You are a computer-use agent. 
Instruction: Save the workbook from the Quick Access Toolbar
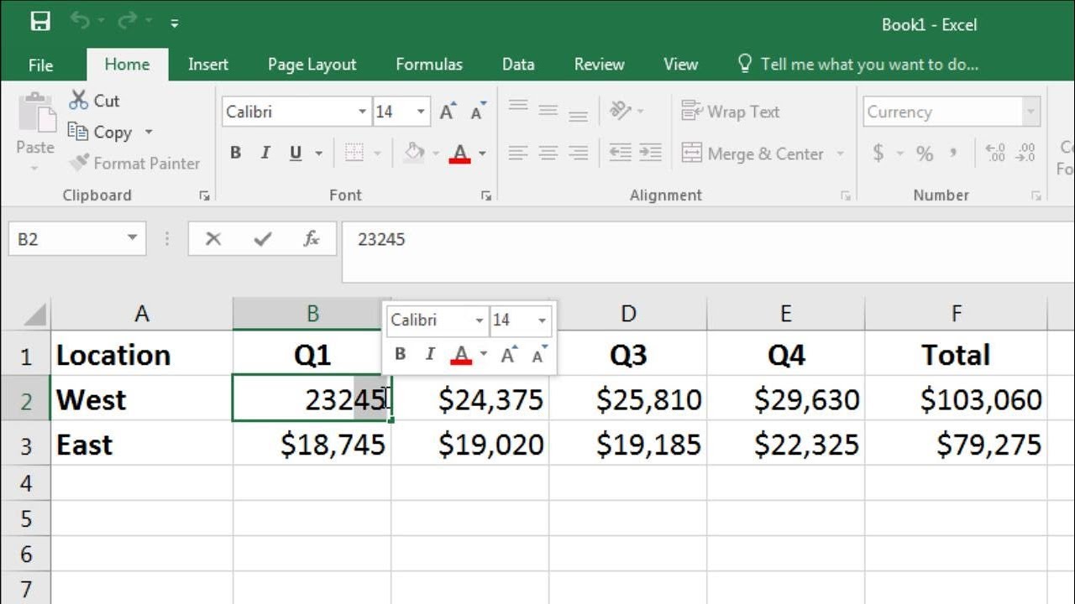point(40,22)
